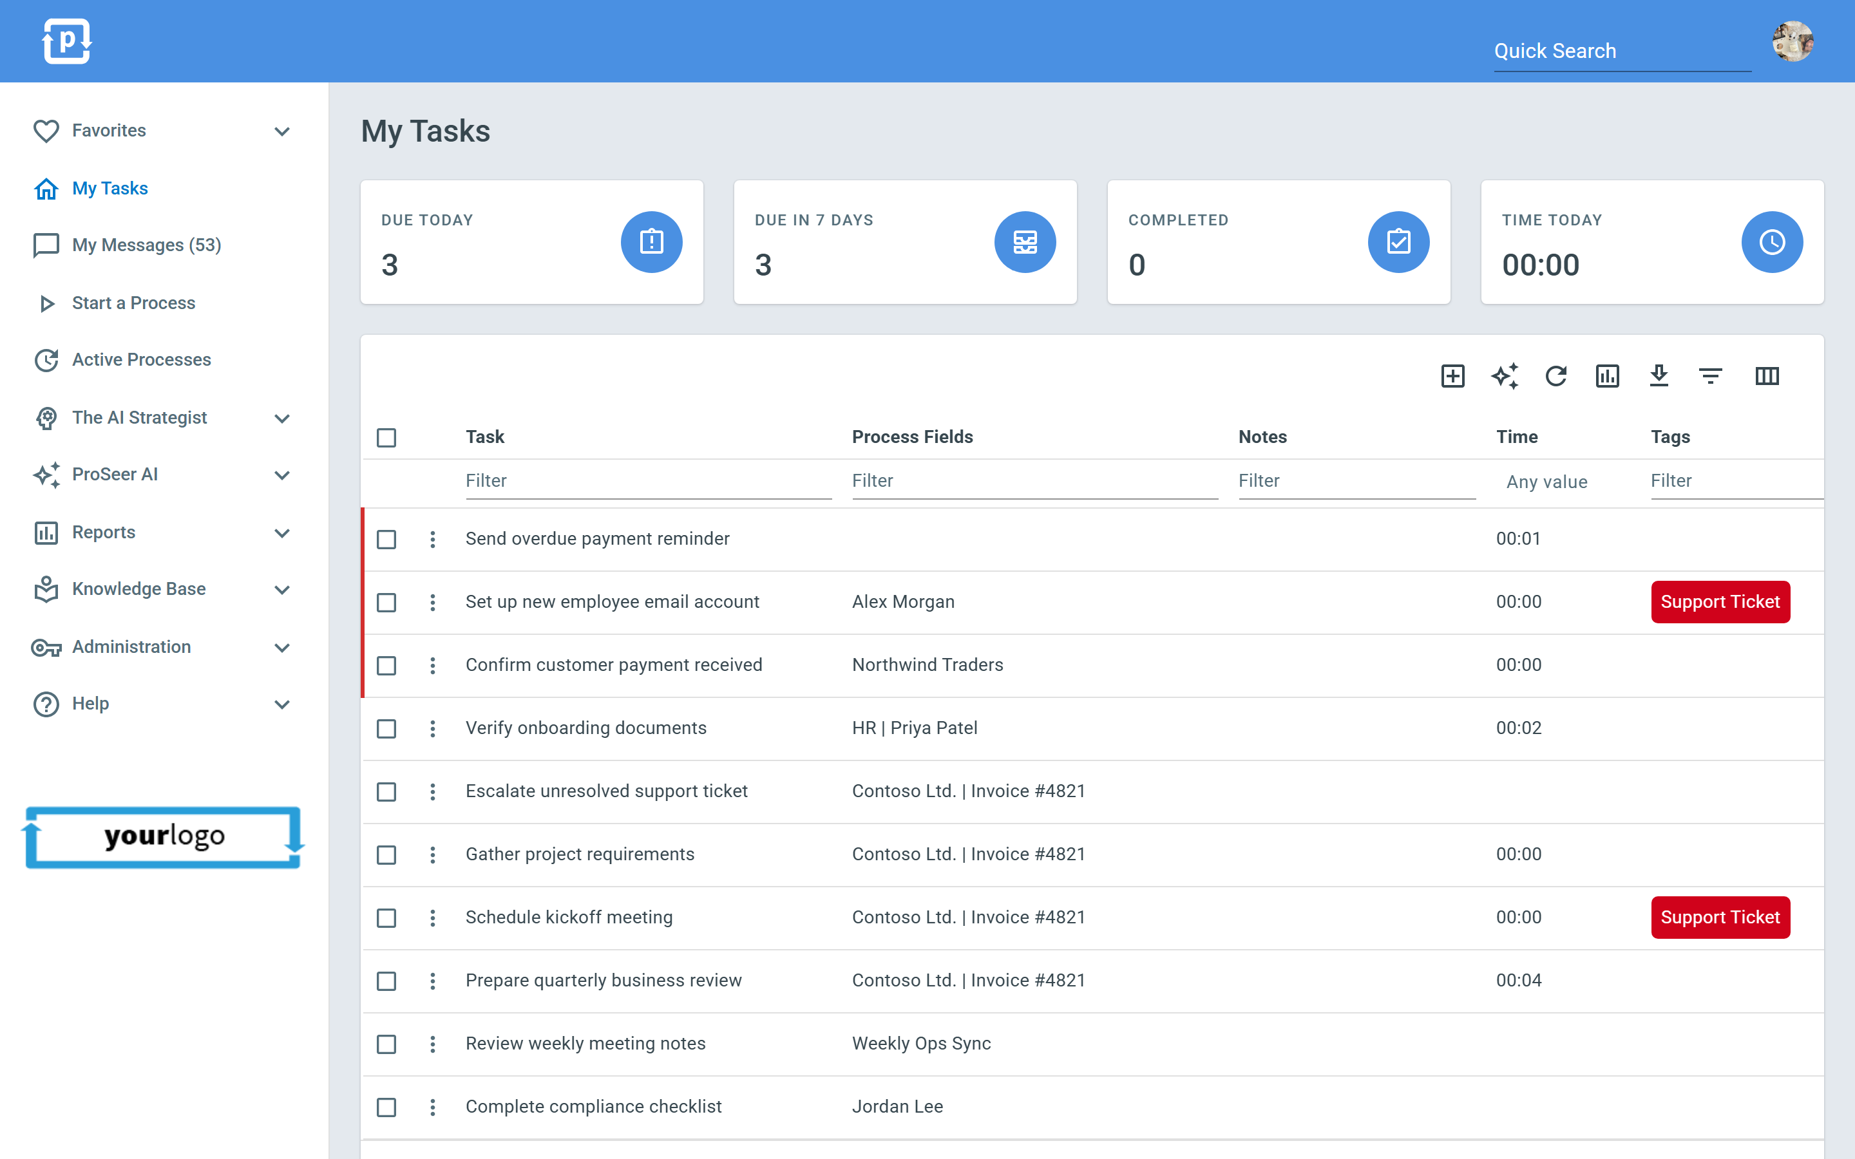Check the Confirm customer payment received task
1855x1159 pixels.
point(386,665)
